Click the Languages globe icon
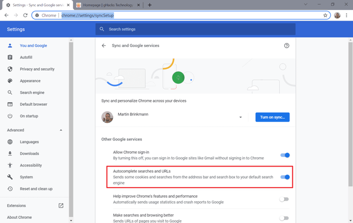 coord(10,142)
